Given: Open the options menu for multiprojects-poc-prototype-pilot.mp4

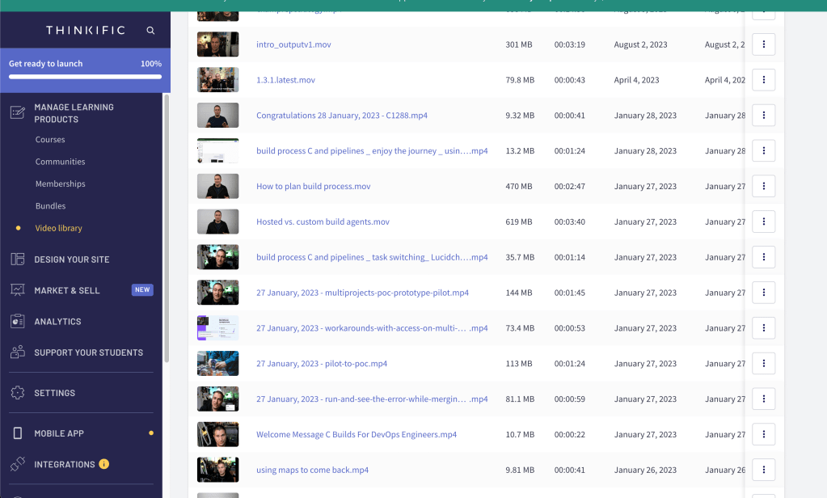Looking at the screenshot, I should coord(763,293).
